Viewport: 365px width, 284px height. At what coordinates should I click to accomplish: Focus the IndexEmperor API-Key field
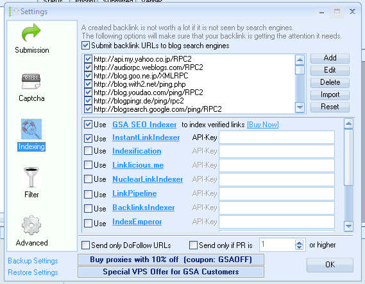276,222
